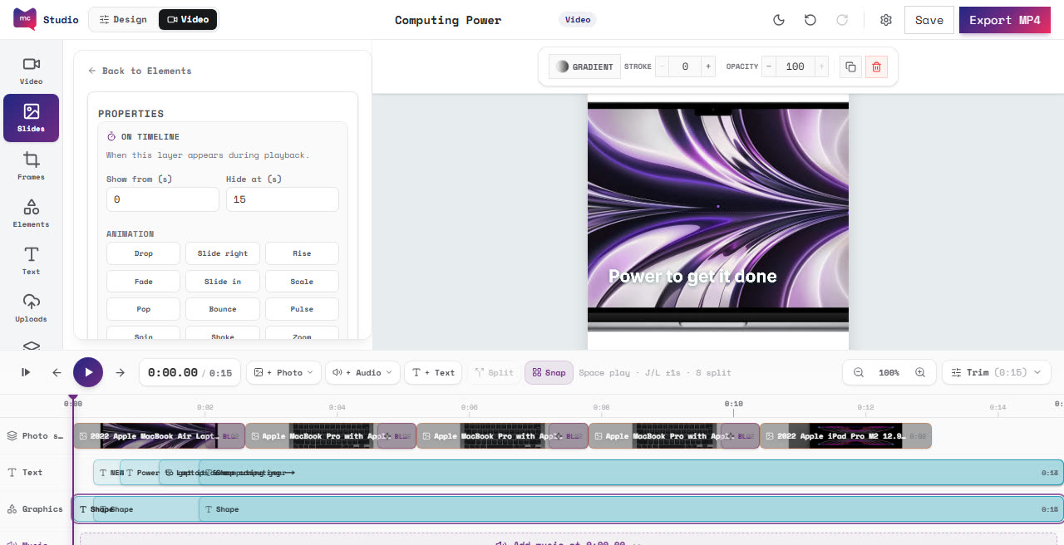
Task: Step back one frame arrow
Action: [x=57, y=372]
